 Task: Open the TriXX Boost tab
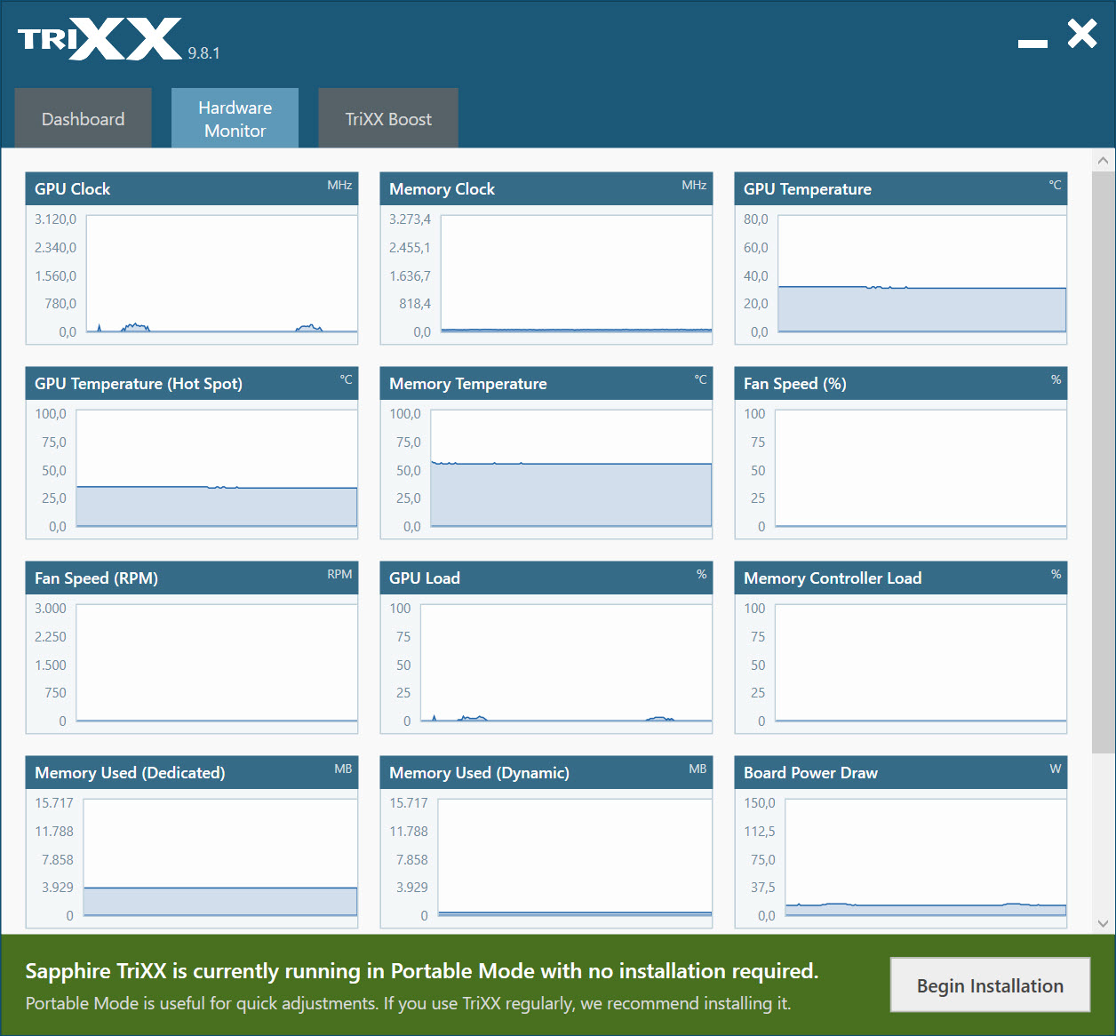click(388, 118)
